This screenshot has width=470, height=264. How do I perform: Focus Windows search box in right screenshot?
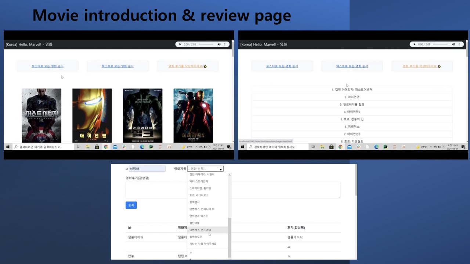point(277,147)
